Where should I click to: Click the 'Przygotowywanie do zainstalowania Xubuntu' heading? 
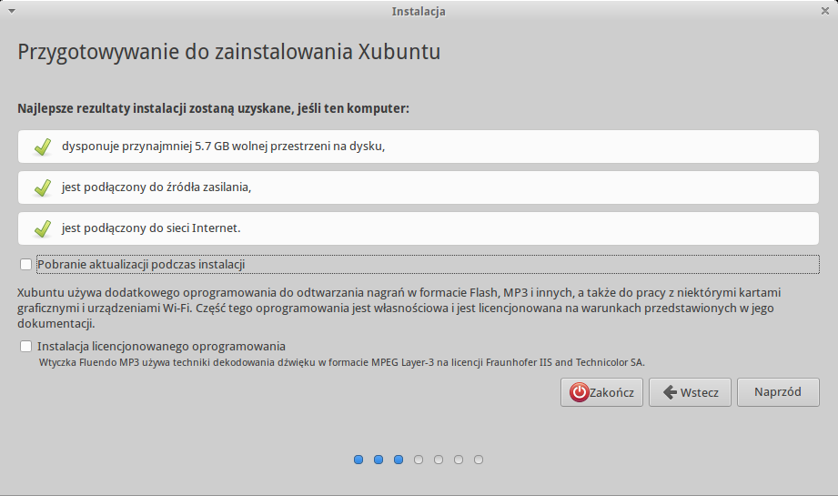[229, 53]
